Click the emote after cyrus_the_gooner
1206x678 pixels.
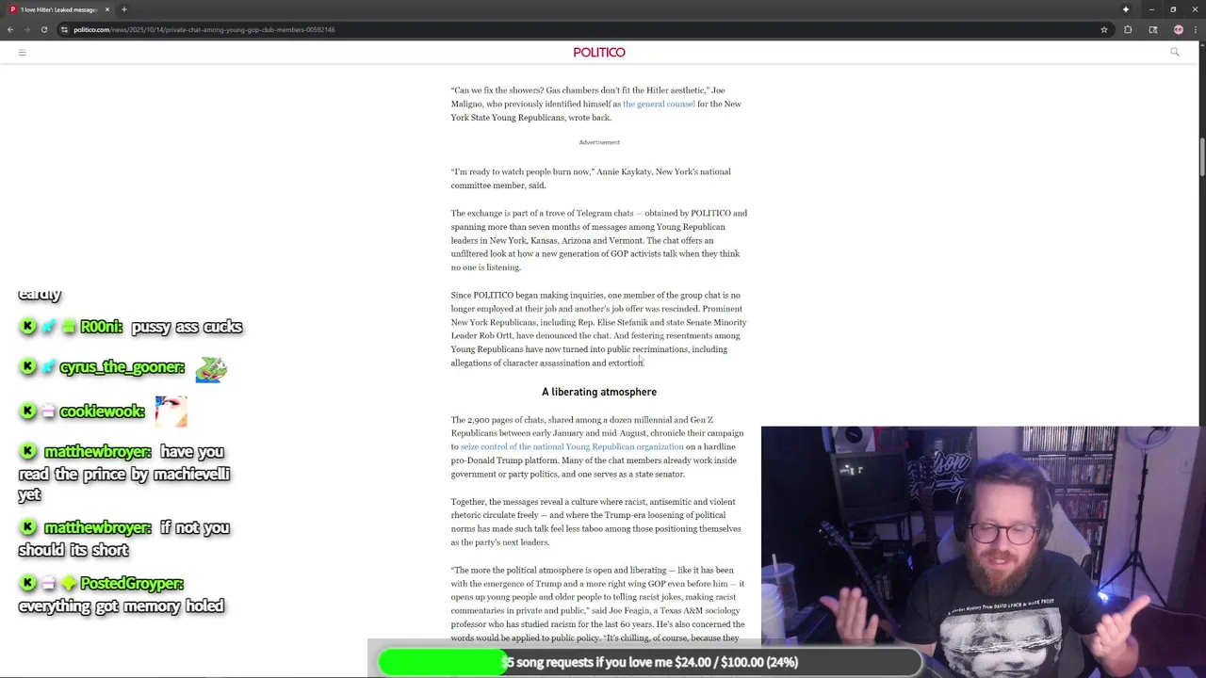211,368
